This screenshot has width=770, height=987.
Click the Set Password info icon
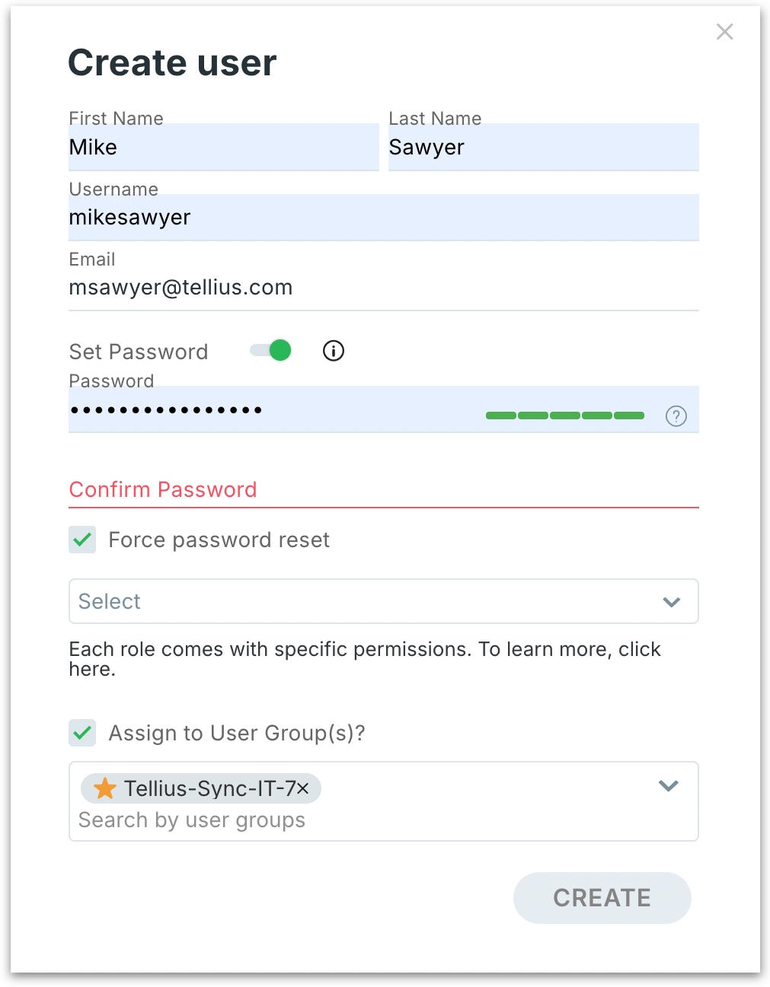[x=334, y=351]
